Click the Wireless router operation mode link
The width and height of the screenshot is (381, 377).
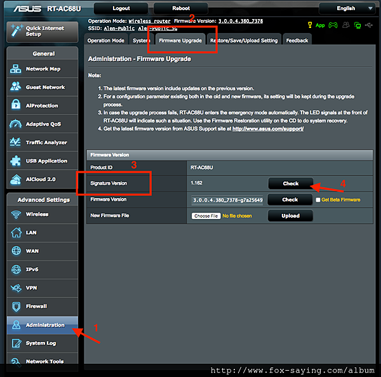pos(149,21)
